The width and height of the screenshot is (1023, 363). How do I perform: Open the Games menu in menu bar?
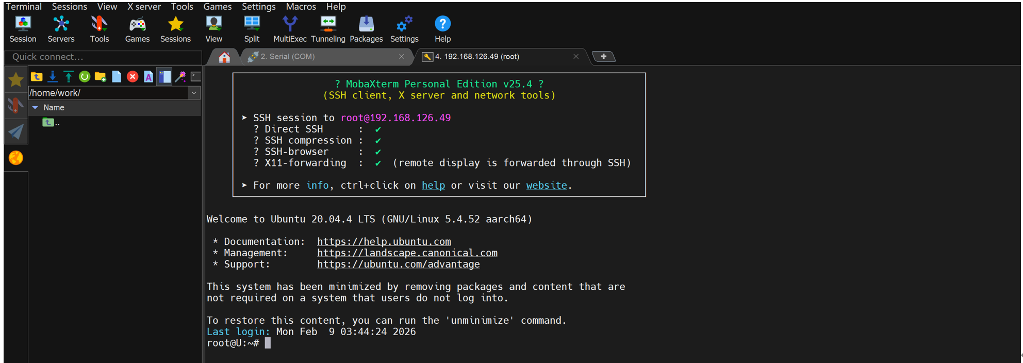pyautogui.click(x=217, y=7)
